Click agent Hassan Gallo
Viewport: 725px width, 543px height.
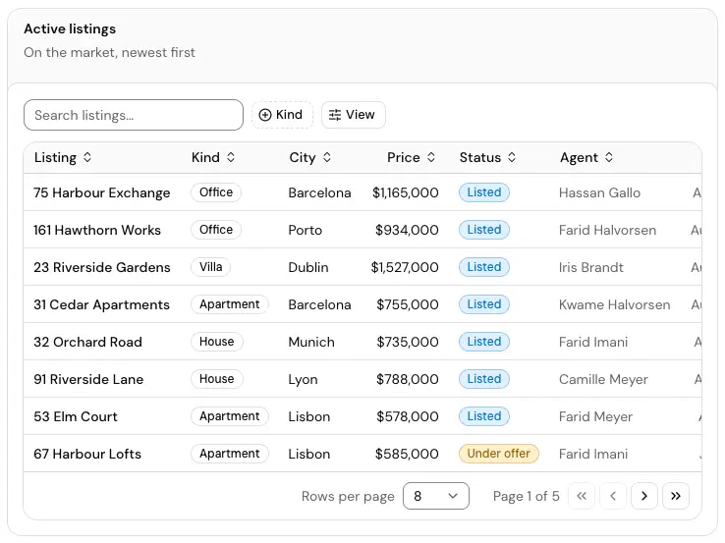[599, 192]
